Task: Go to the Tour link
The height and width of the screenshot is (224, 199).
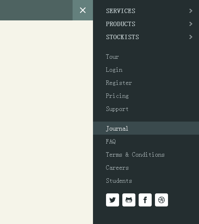Action: tap(113, 57)
